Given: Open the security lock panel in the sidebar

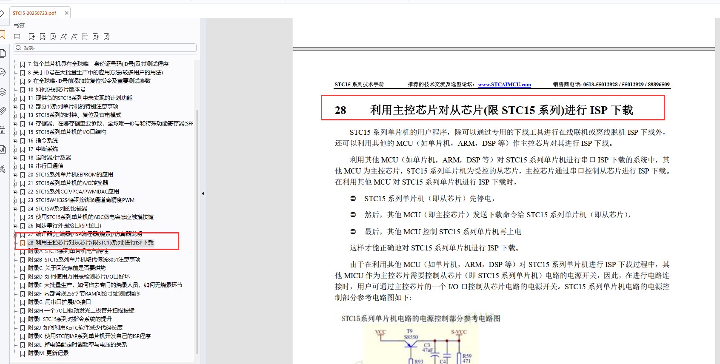Looking at the screenshot, I should [x=3, y=130].
